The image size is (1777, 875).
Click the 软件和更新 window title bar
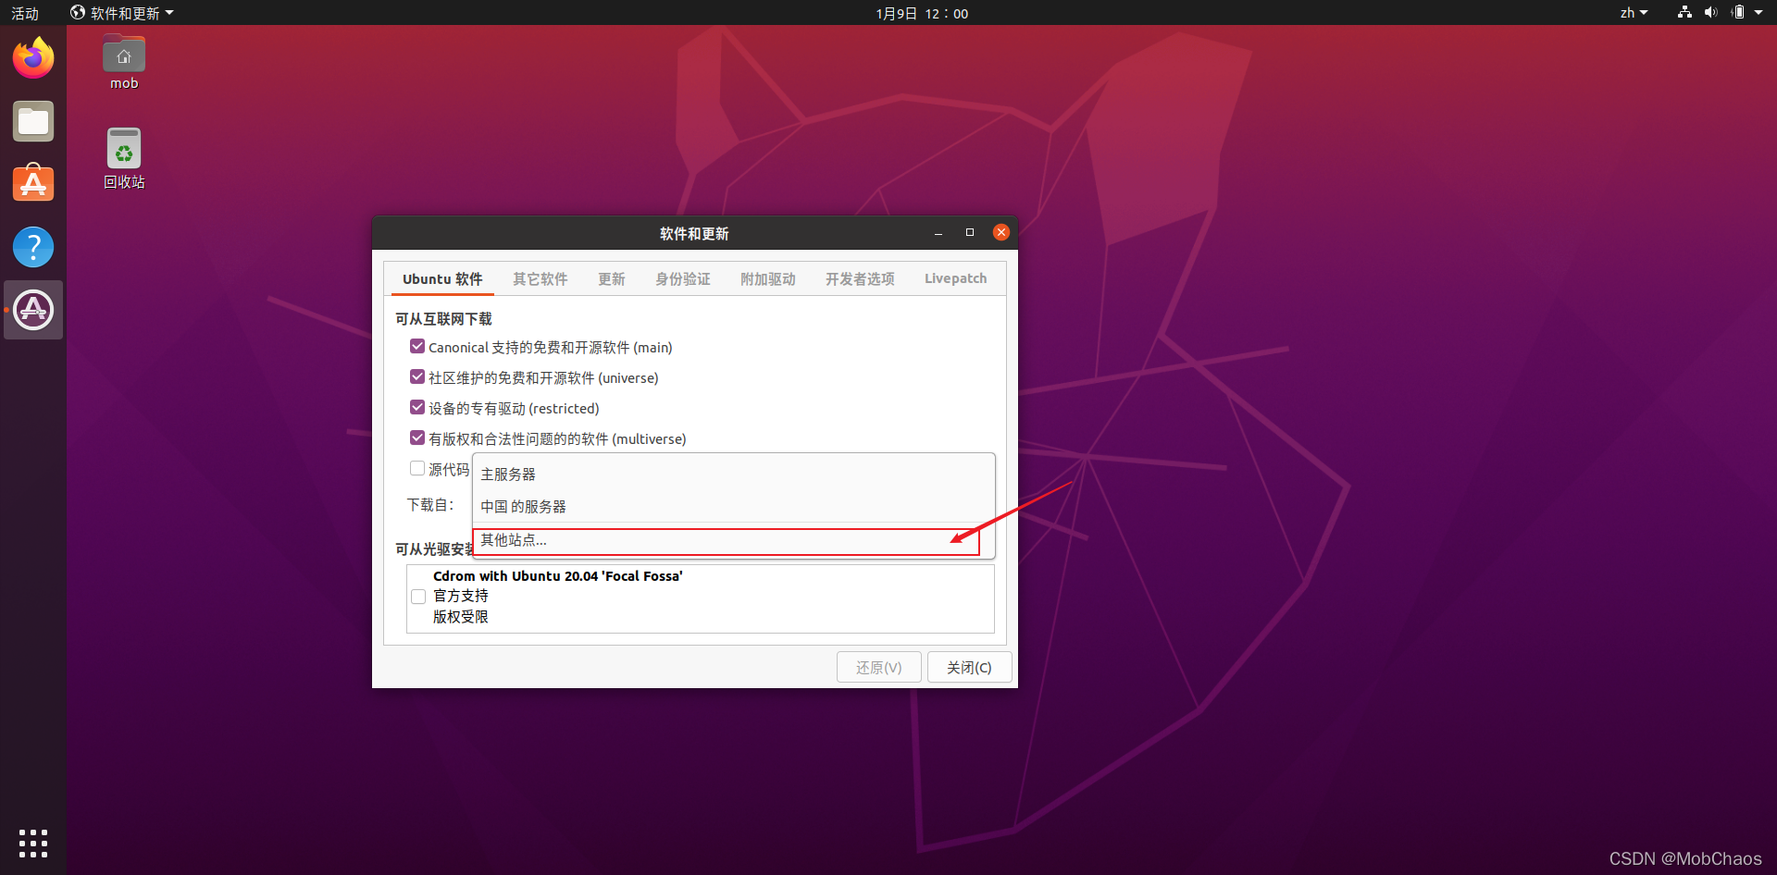pos(694,233)
